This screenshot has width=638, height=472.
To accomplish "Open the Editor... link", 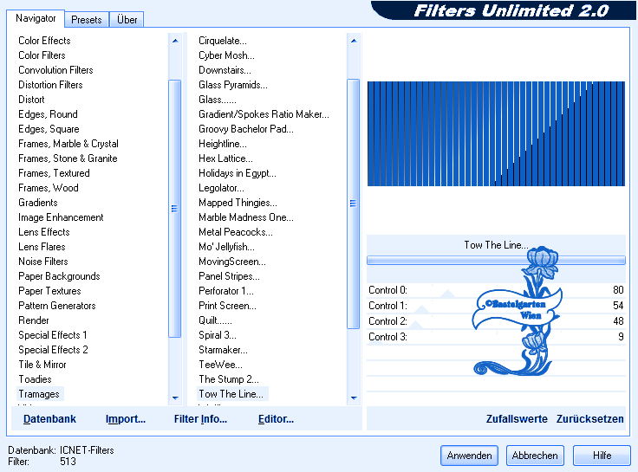I will 276,419.
